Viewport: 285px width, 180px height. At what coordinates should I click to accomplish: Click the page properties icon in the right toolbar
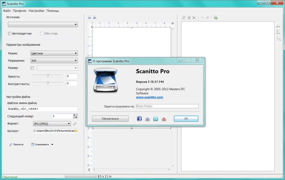189,17
